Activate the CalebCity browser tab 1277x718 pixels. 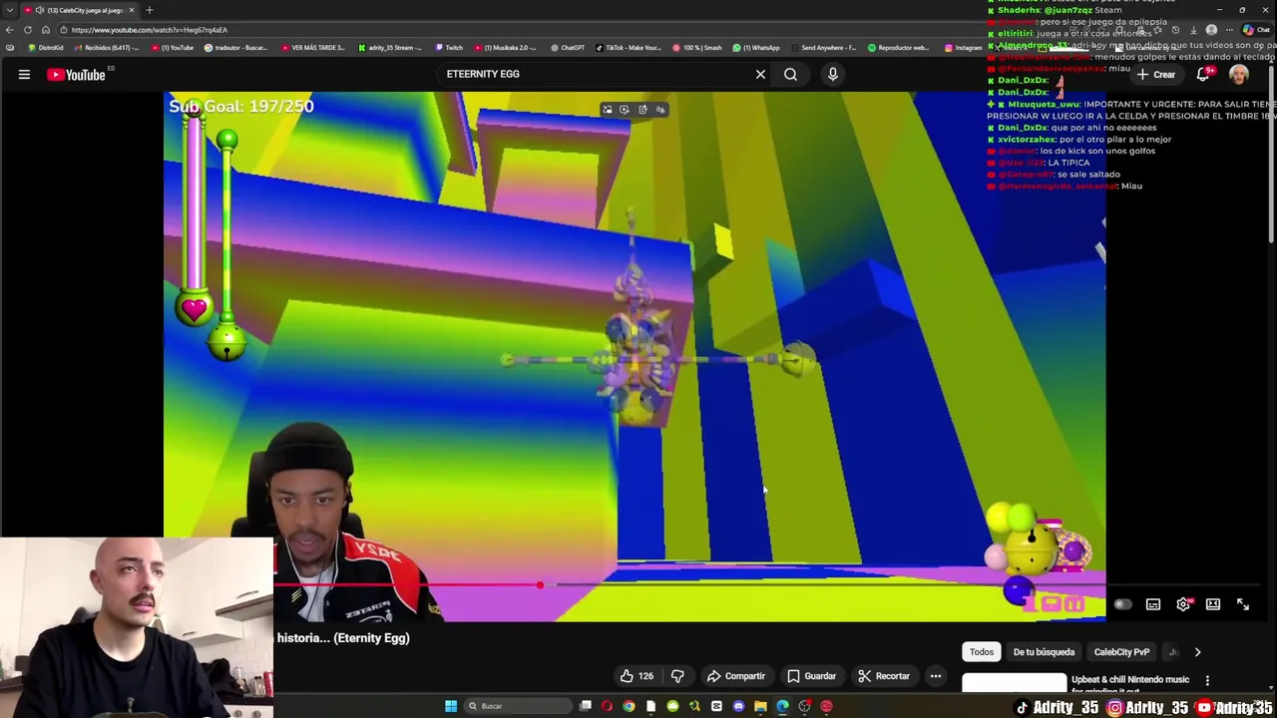tap(78, 10)
